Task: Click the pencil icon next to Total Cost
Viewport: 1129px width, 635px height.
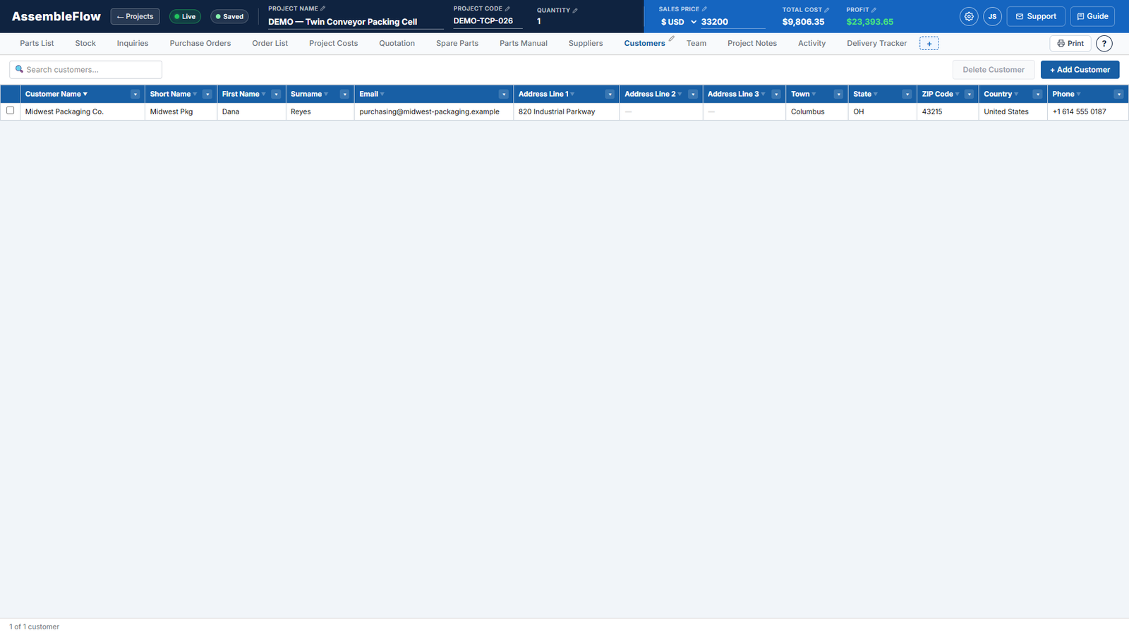Action: coord(827,10)
